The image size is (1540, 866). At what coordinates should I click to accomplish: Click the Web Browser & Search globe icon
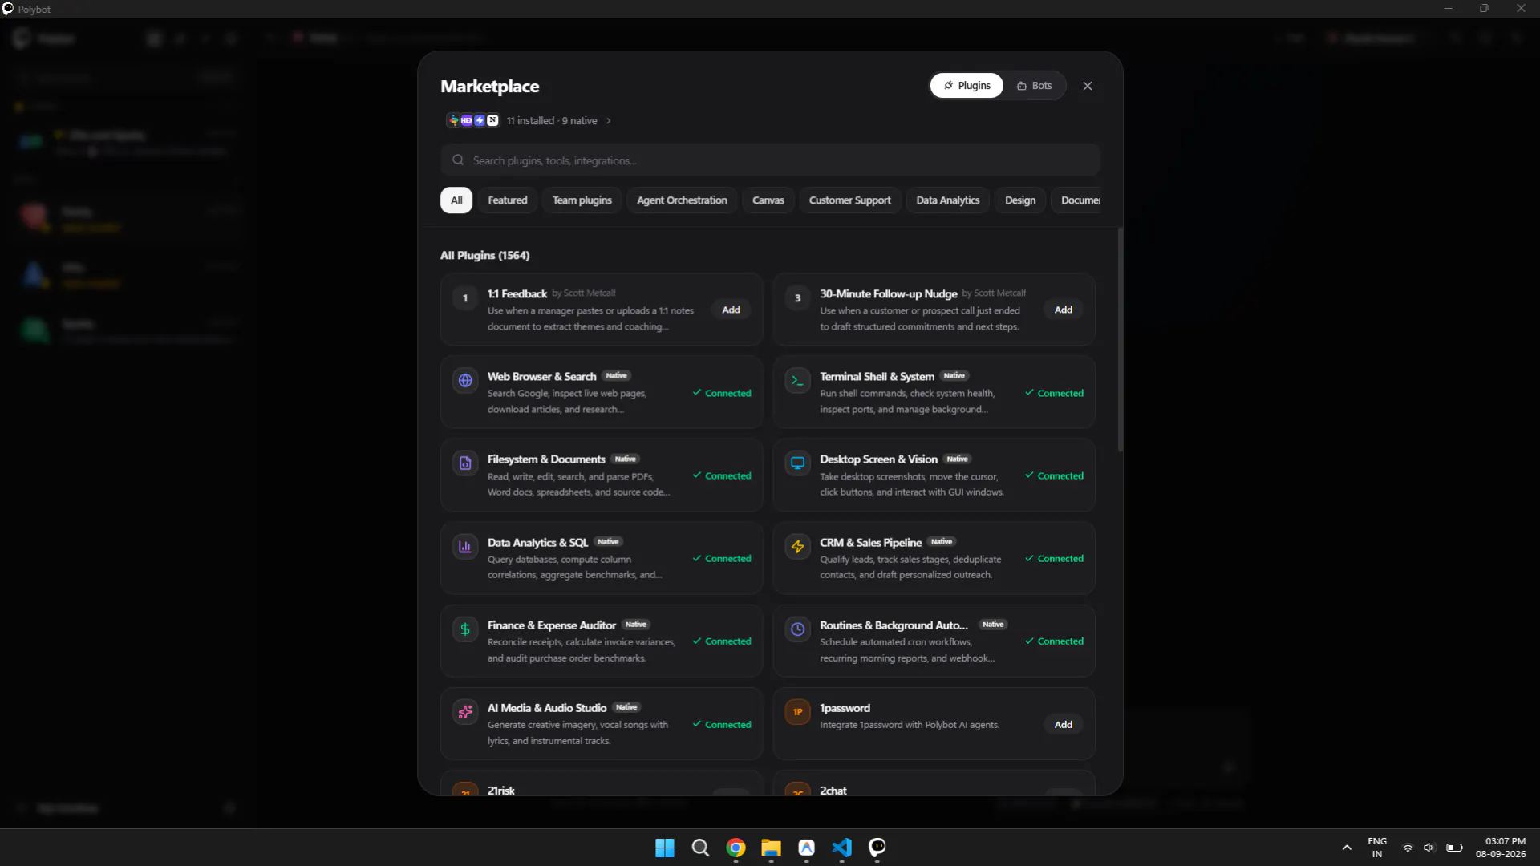click(x=465, y=380)
